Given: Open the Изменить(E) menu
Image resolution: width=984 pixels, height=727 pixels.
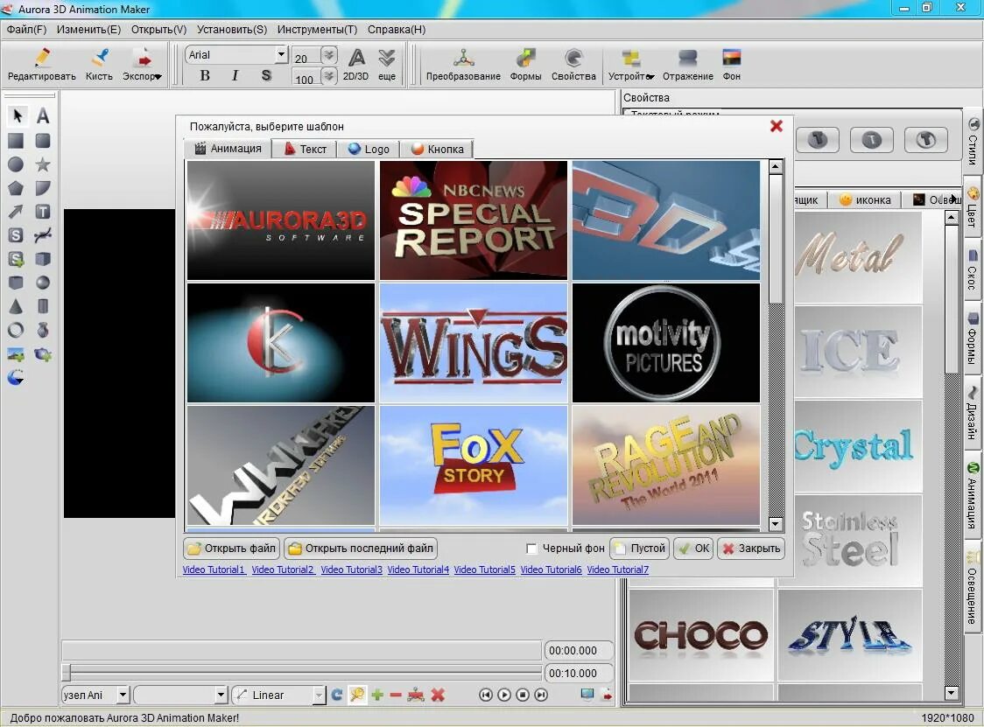Looking at the screenshot, I should point(88,30).
